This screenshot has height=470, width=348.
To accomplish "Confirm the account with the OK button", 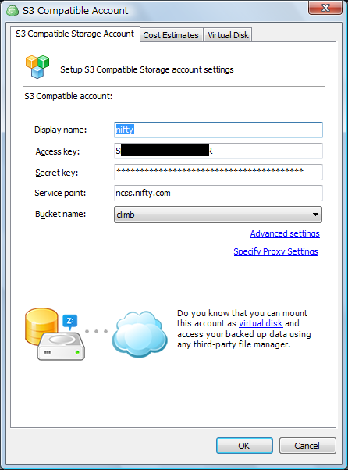I will (x=244, y=446).
